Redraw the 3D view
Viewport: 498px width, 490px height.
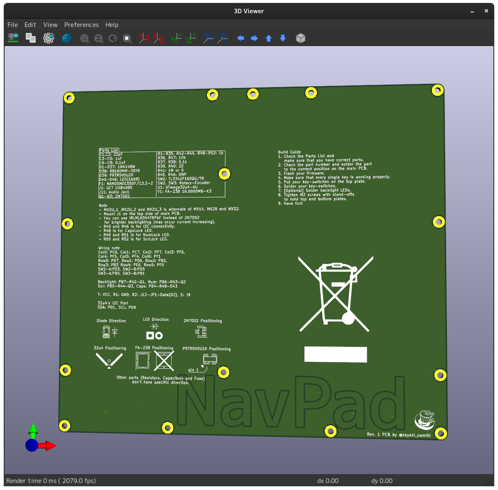(113, 38)
